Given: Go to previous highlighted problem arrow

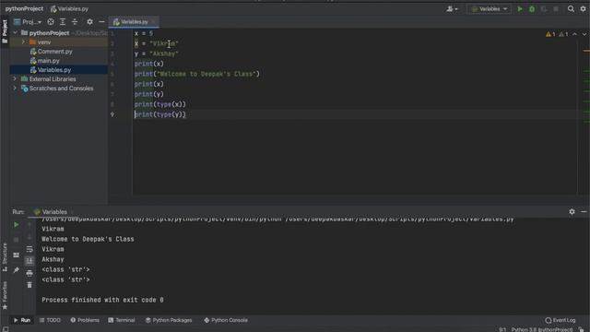Looking at the screenshot, I should tap(574, 34).
